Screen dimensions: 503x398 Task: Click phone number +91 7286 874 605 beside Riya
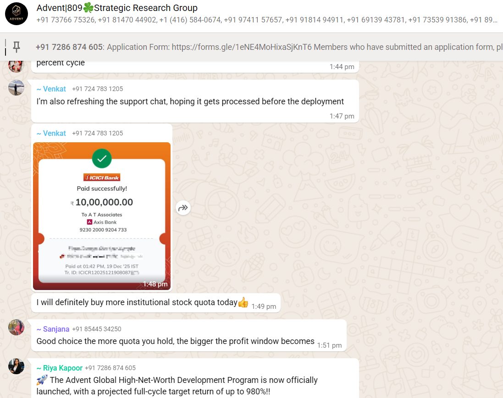[110, 368]
